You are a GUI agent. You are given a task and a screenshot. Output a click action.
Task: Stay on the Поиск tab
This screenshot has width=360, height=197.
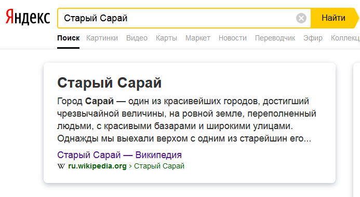(68, 38)
